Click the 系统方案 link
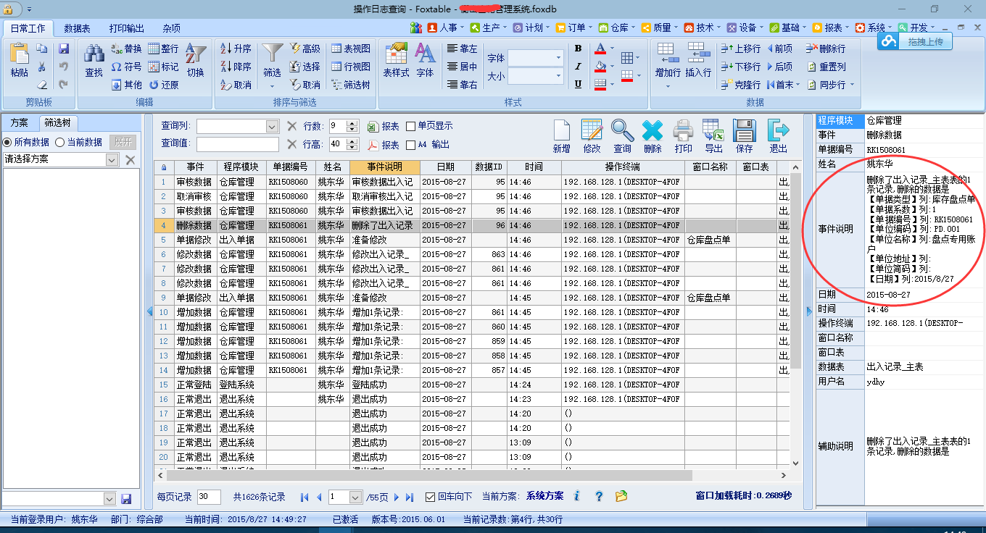 [x=544, y=496]
